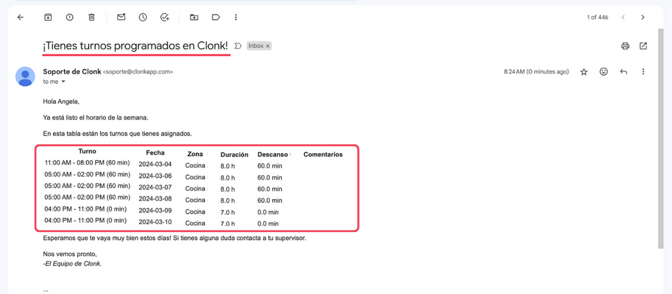Go back to the inbox list
Screen dimensions: 672x294
[x=20, y=17]
